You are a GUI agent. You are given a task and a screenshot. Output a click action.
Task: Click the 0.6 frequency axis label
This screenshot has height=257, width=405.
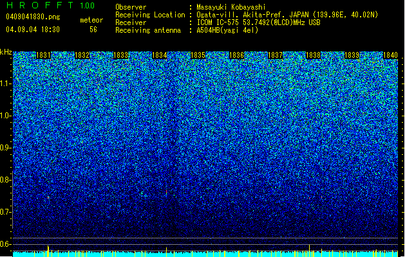coord(6,244)
